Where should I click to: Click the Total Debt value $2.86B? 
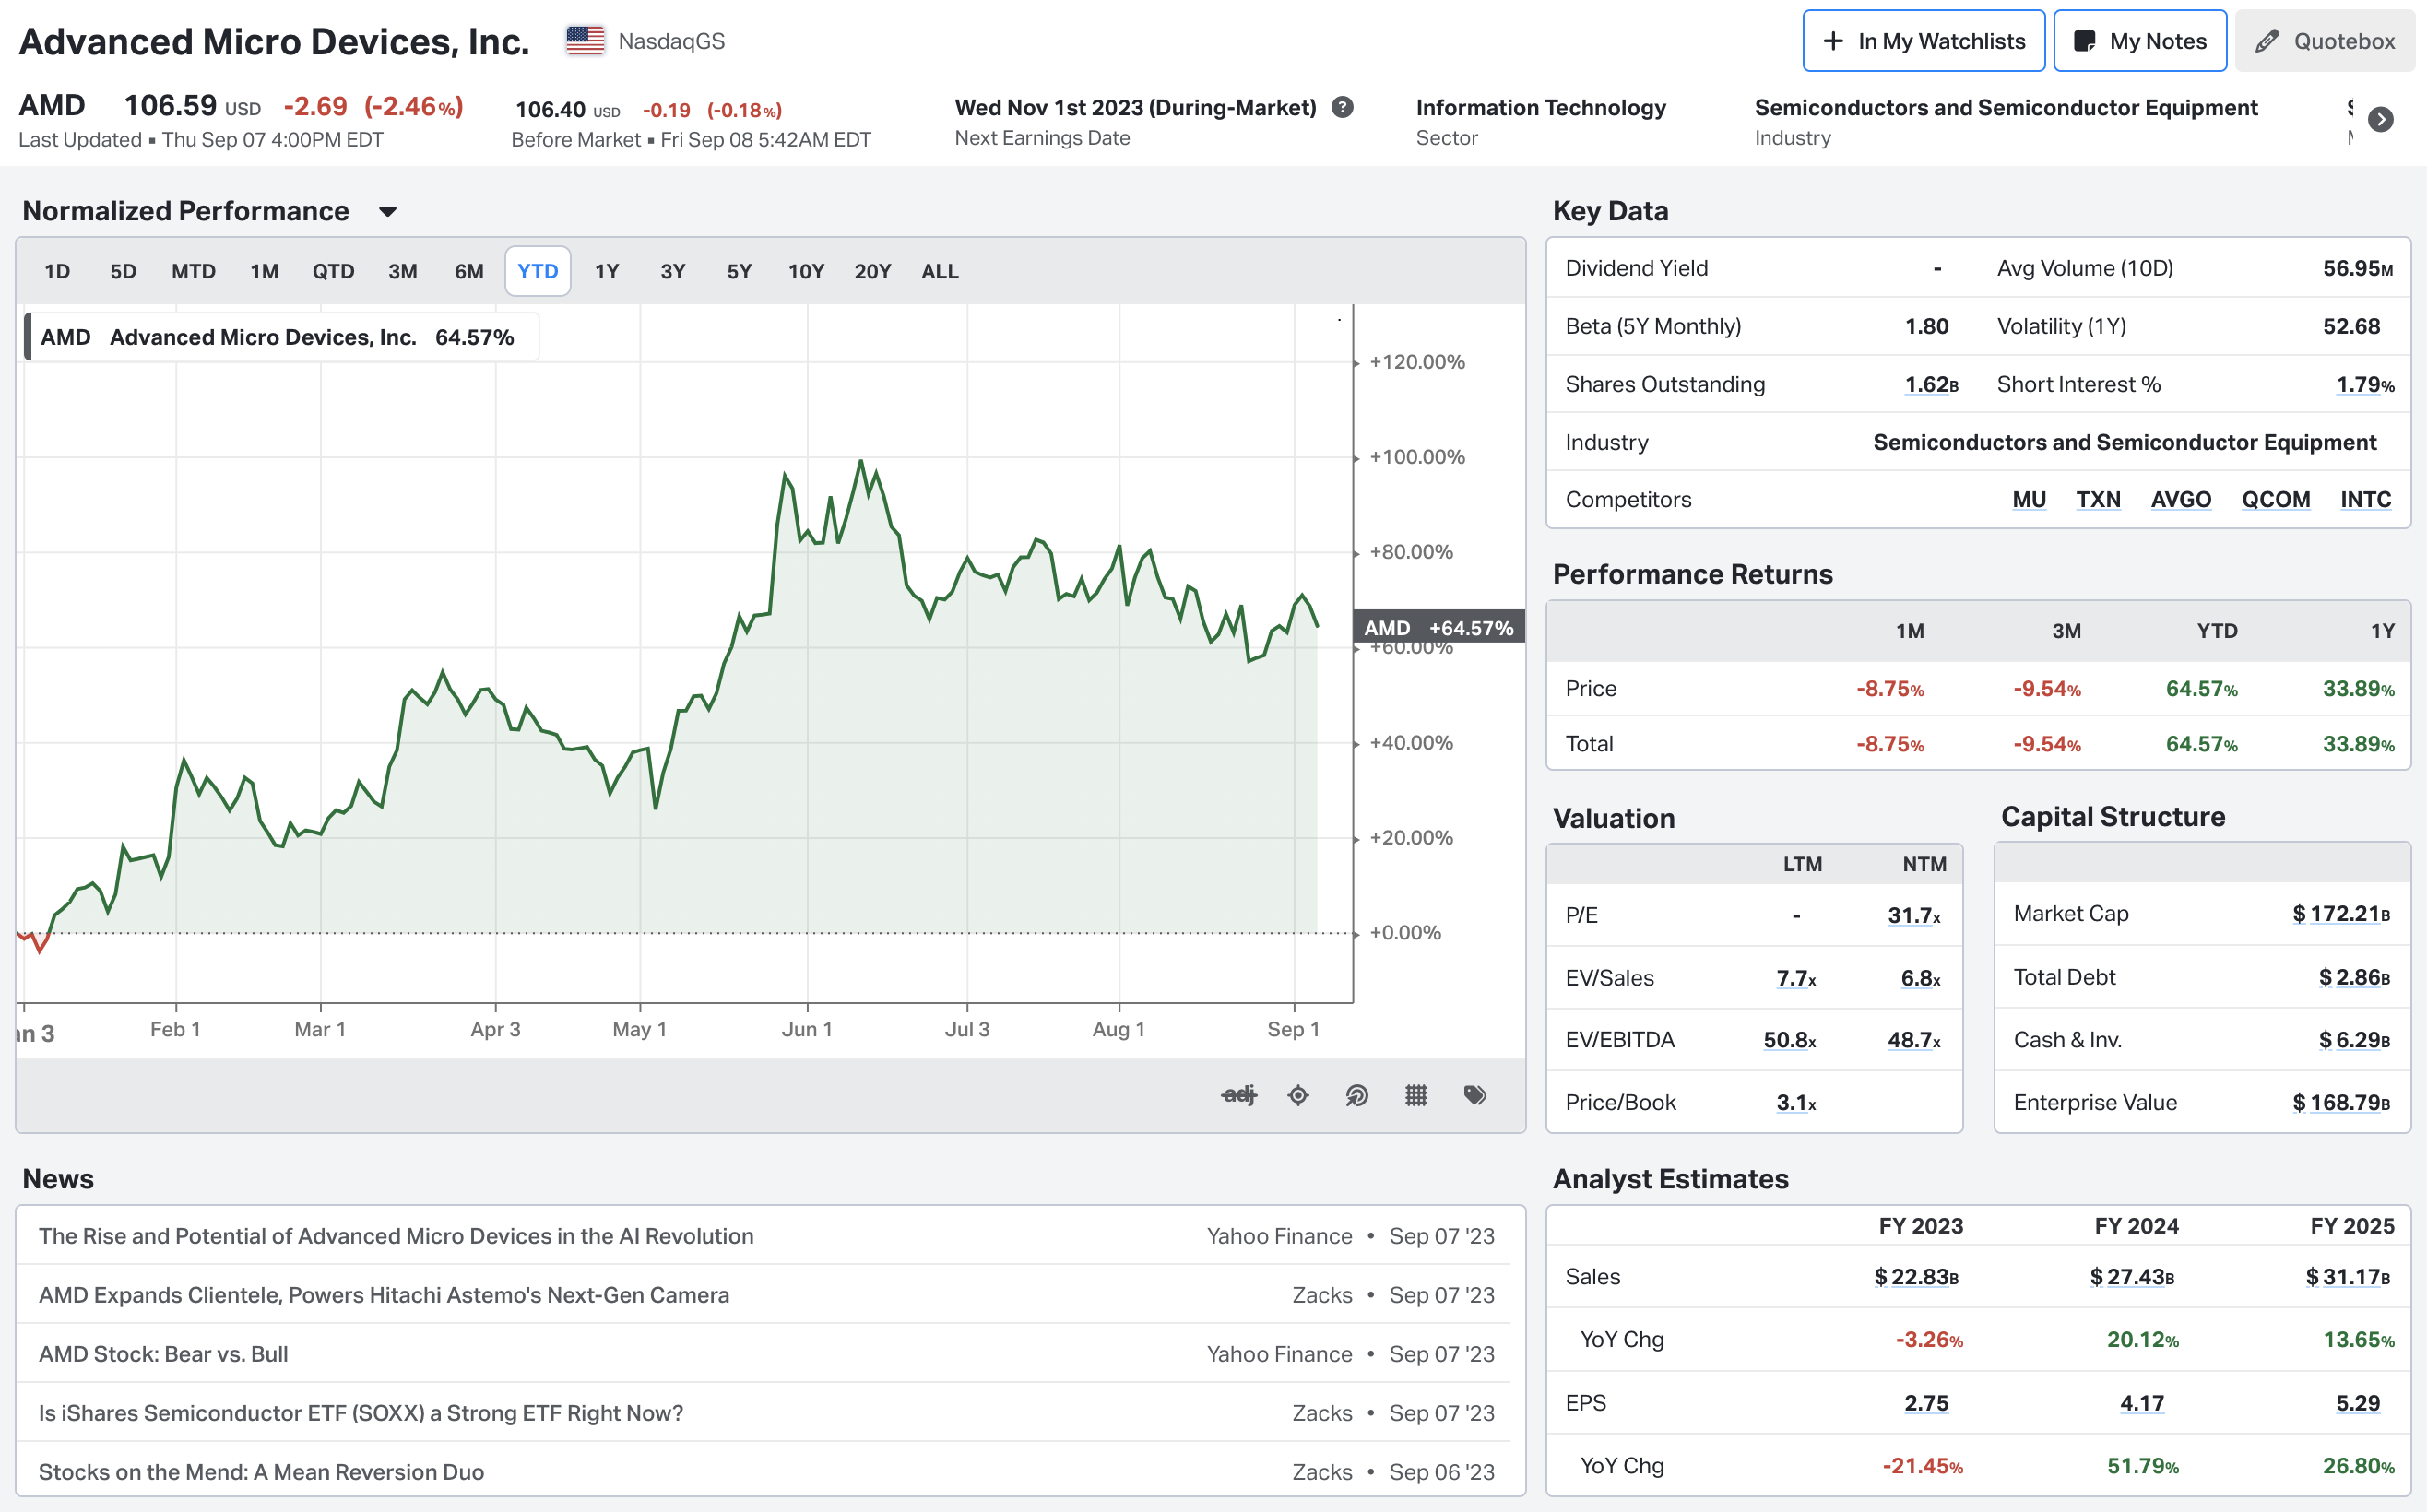[2354, 977]
